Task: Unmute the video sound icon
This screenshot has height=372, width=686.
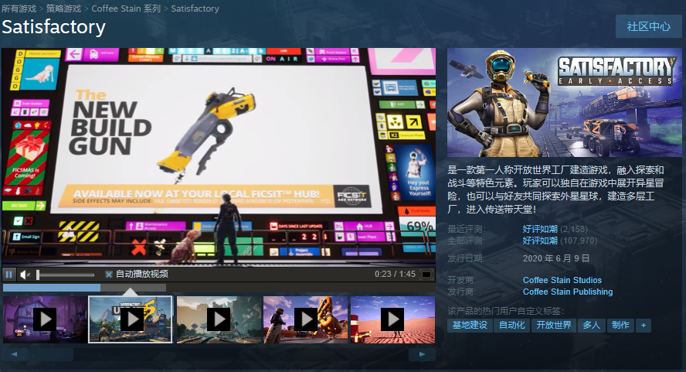Action: 25,275
